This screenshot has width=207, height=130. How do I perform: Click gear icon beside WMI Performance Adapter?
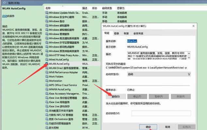tap(47, 72)
